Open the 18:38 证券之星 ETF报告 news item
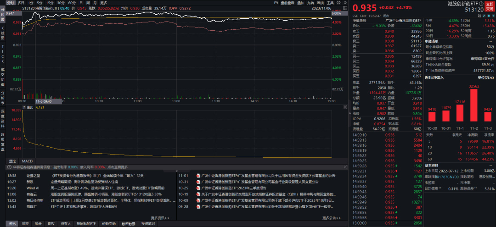 coord(97,176)
